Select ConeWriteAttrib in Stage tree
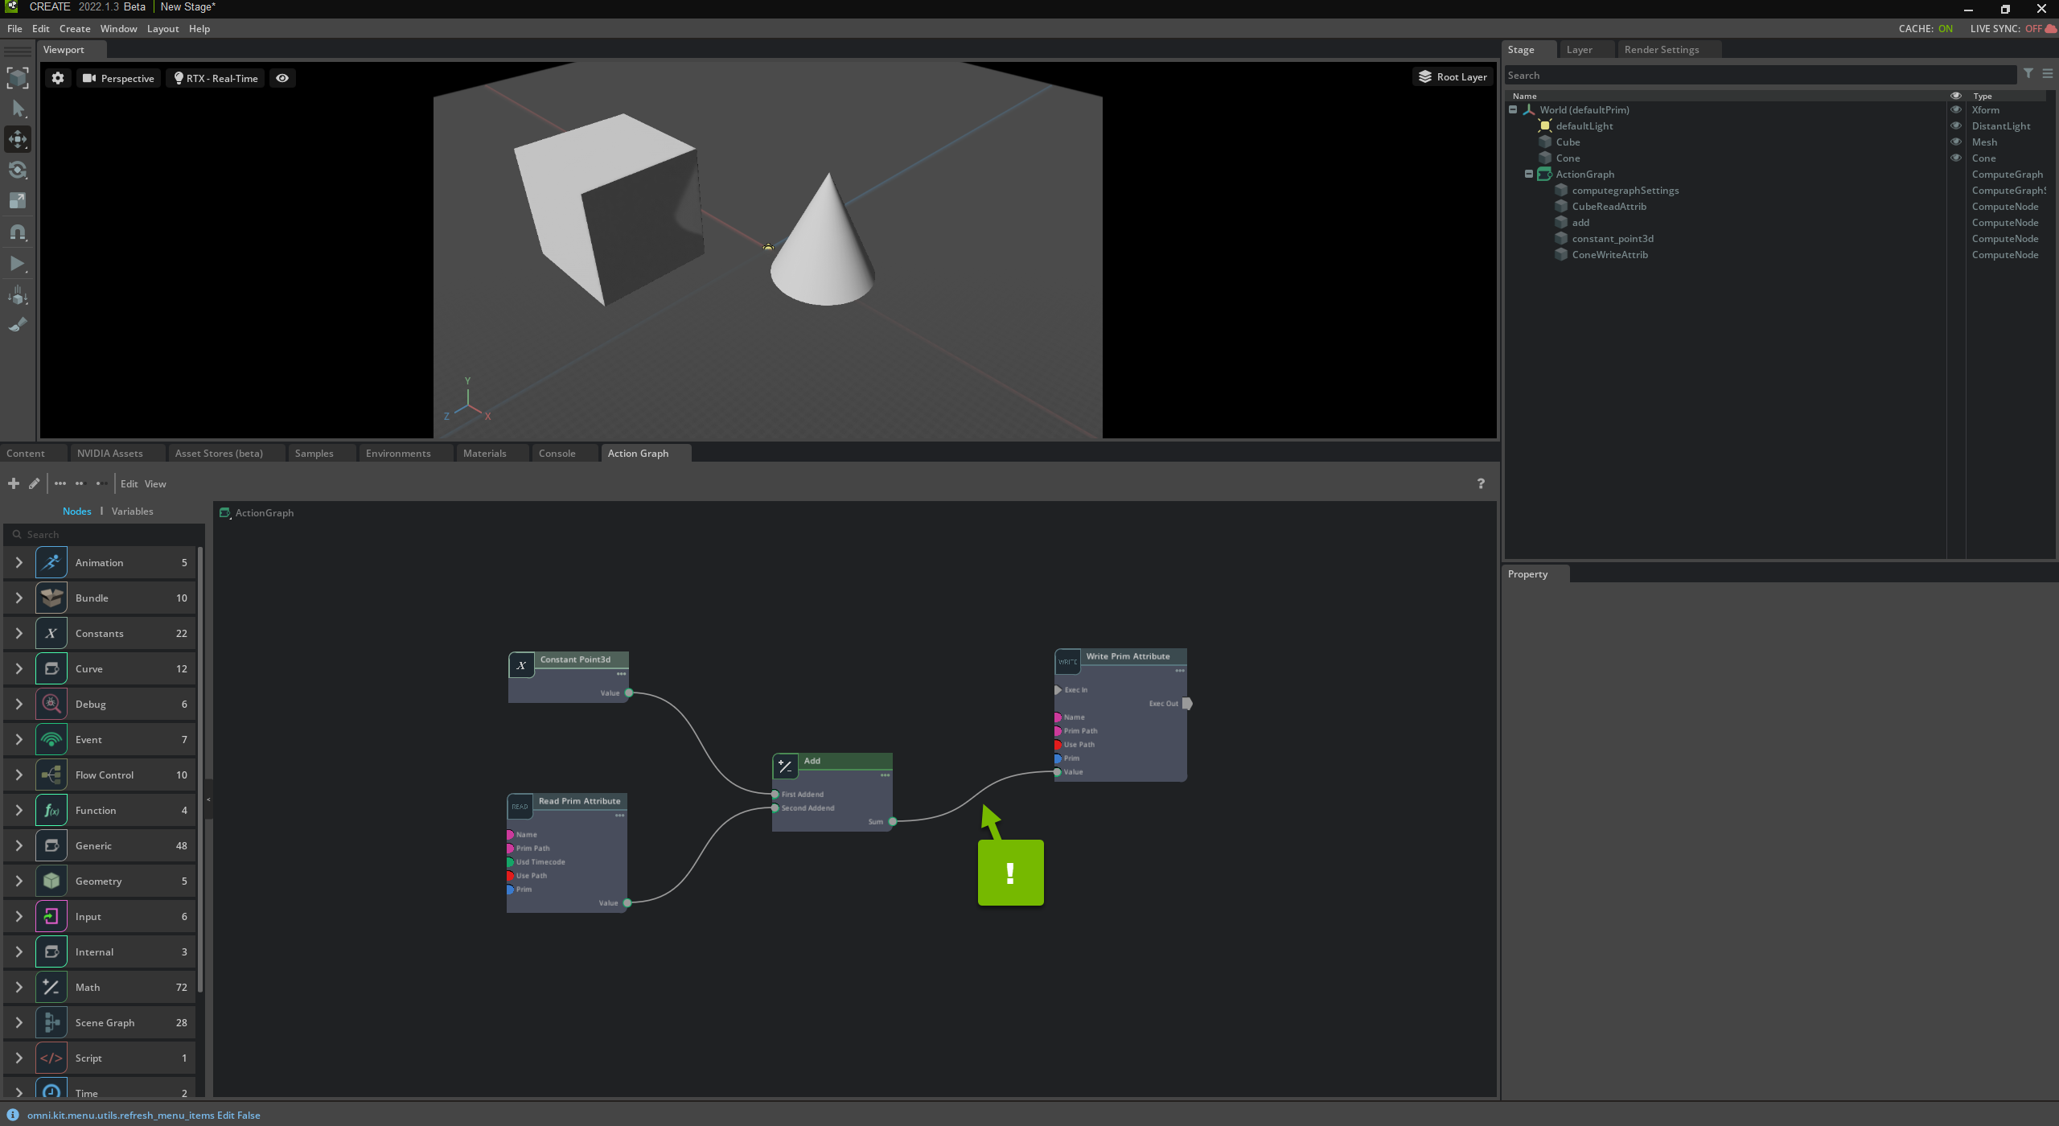The width and height of the screenshot is (2059, 1126). 1609,254
